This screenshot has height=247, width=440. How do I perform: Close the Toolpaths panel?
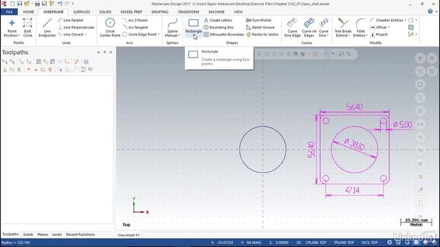coord(111,52)
